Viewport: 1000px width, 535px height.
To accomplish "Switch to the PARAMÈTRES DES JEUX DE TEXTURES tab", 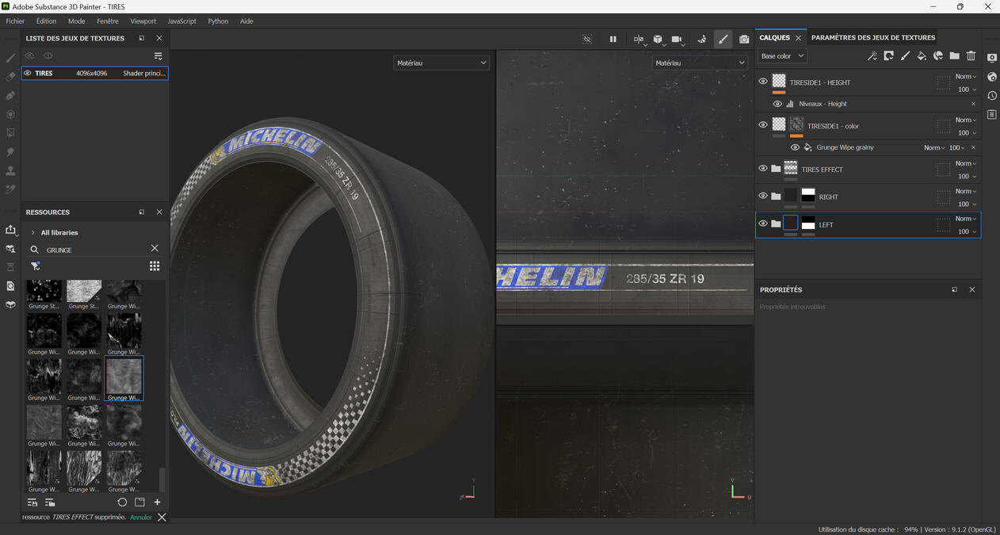I will click(x=872, y=36).
